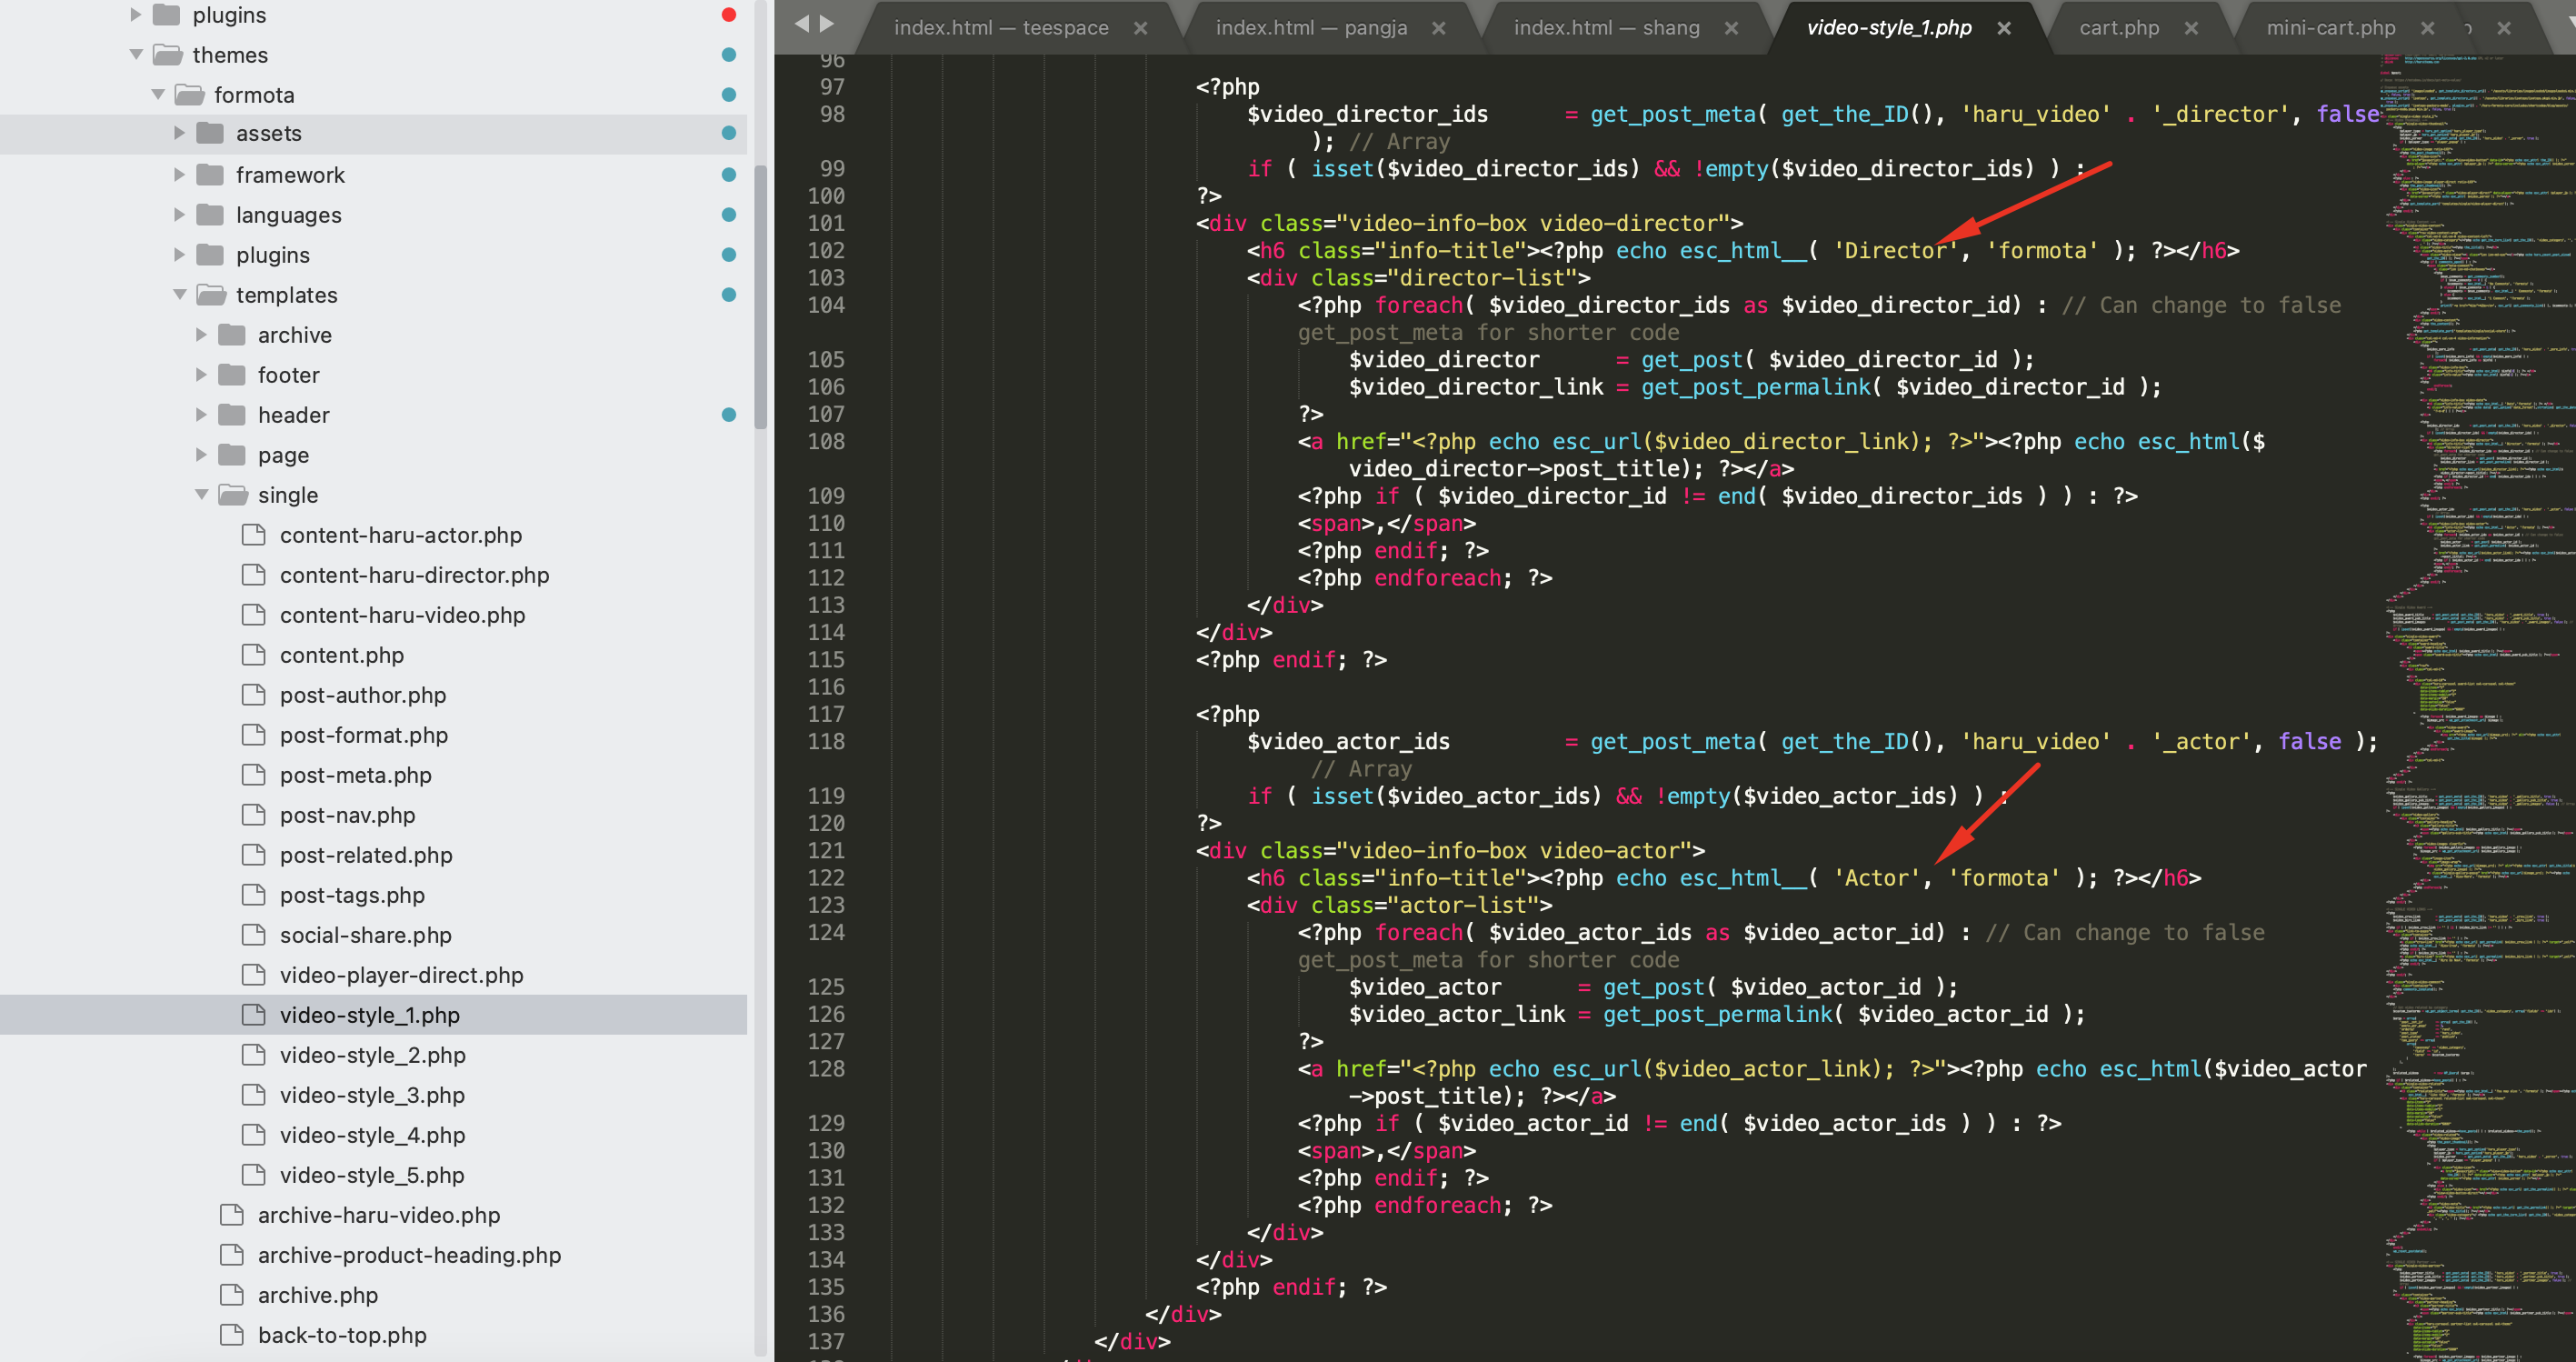Close the video-style_1.php tab
The height and width of the screenshot is (1362, 2576).
(x=2004, y=28)
